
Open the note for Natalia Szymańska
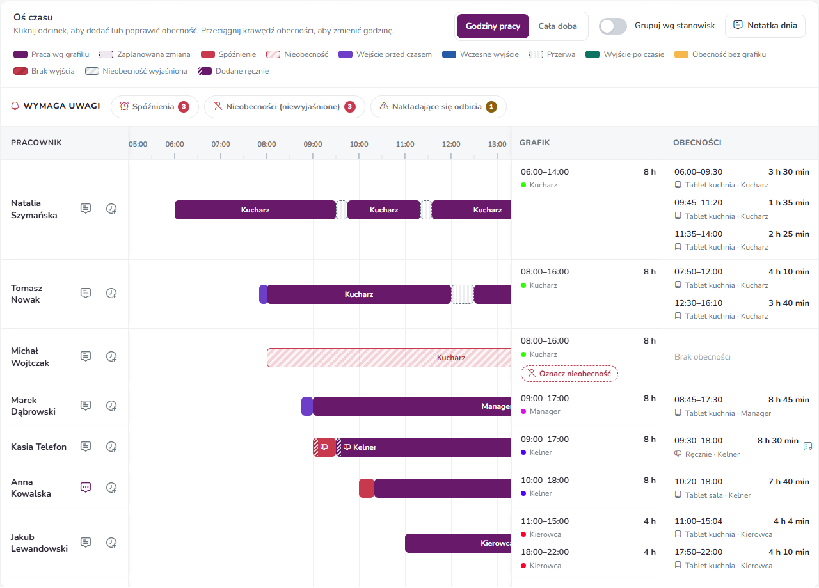[x=86, y=209]
